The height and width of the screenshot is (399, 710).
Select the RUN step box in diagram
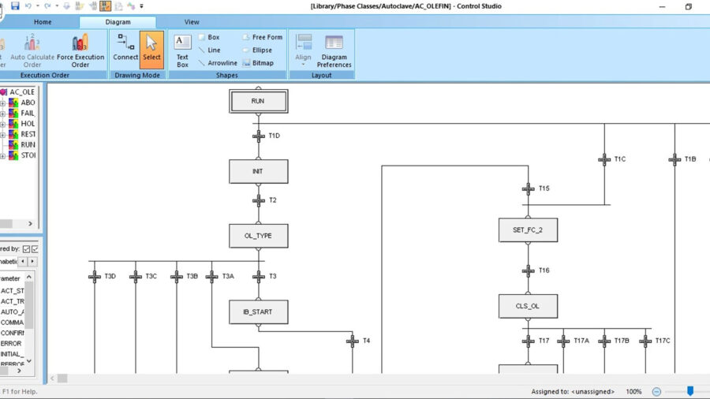(x=259, y=102)
